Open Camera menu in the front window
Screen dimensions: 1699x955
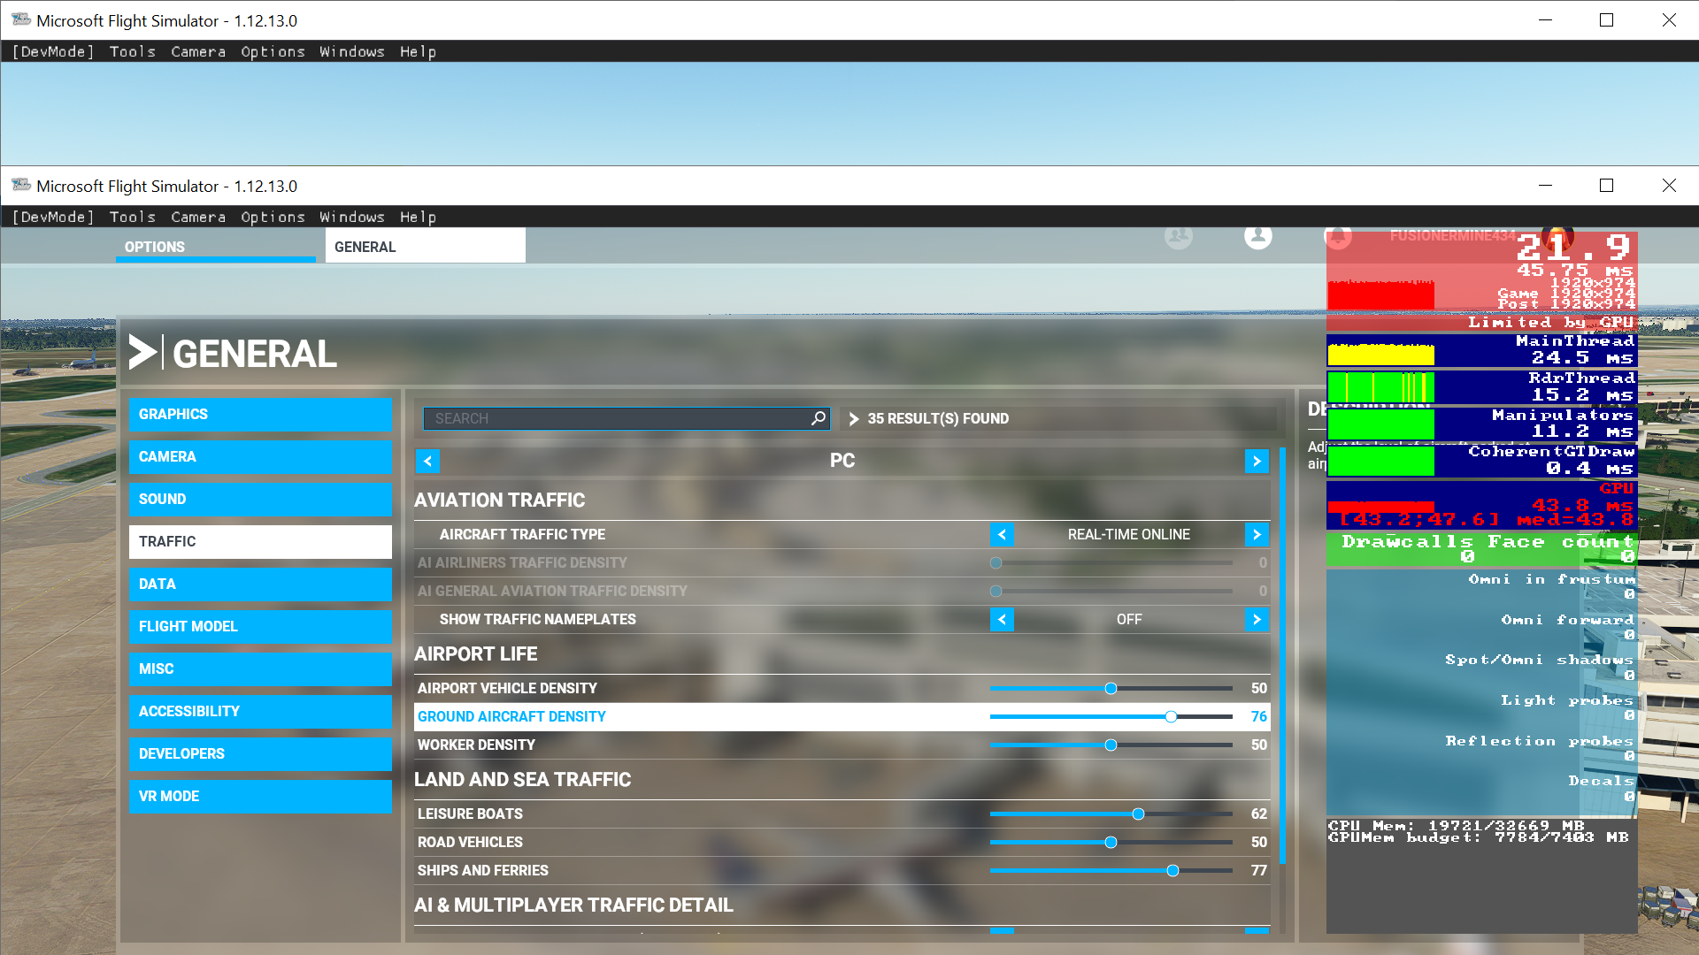tap(198, 218)
